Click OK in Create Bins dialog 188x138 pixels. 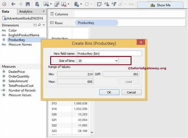[109, 92]
